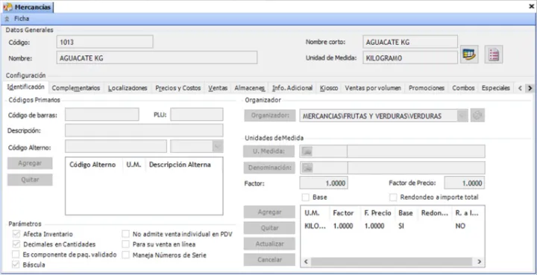Screen dimensions: 537x275
Task: Open the Info. Adicional tab
Action: 292,88
